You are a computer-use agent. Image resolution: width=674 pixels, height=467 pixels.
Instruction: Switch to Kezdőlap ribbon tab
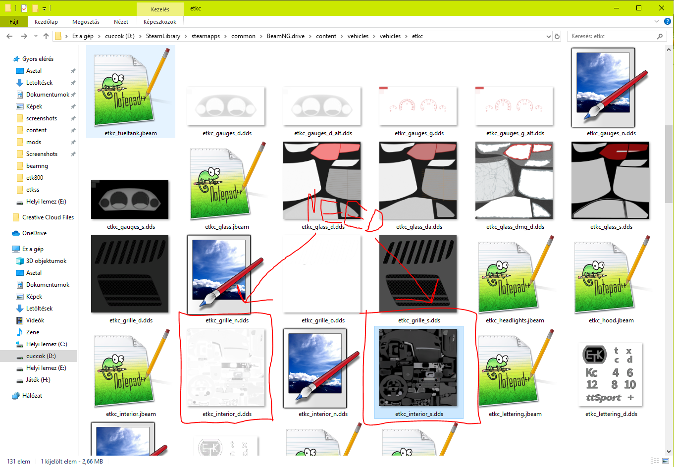point(46,22)
